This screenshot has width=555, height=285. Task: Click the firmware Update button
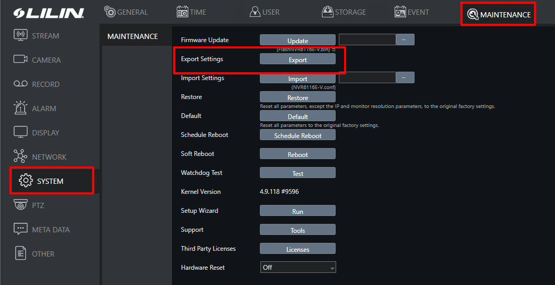tap(298, 40)
